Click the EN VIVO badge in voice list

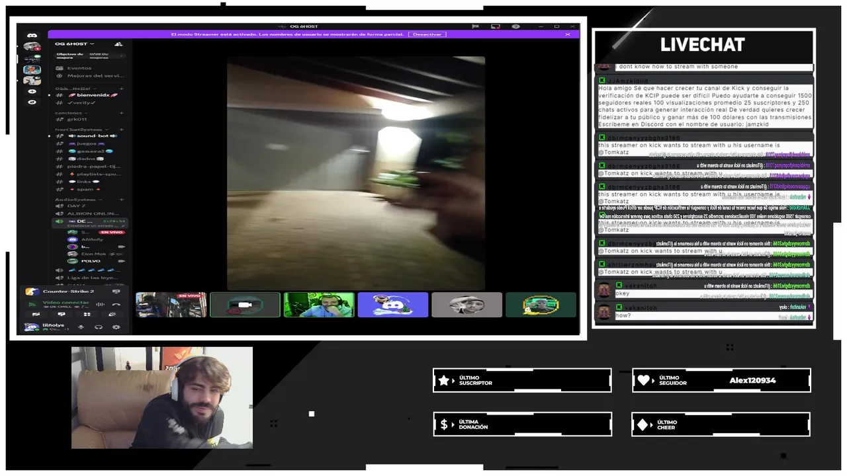tap(111, 233)
